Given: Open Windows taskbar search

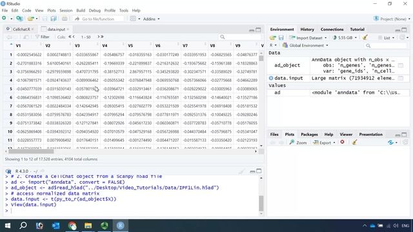Looking at the screenshot, I should (23, 226).
